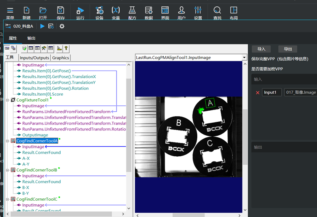Image resolution: width=317 pixels, height=217 pixels.
Task: Click the tree panel scroll-up arrow
Action: pyautogui.click(x=128, y=65)
